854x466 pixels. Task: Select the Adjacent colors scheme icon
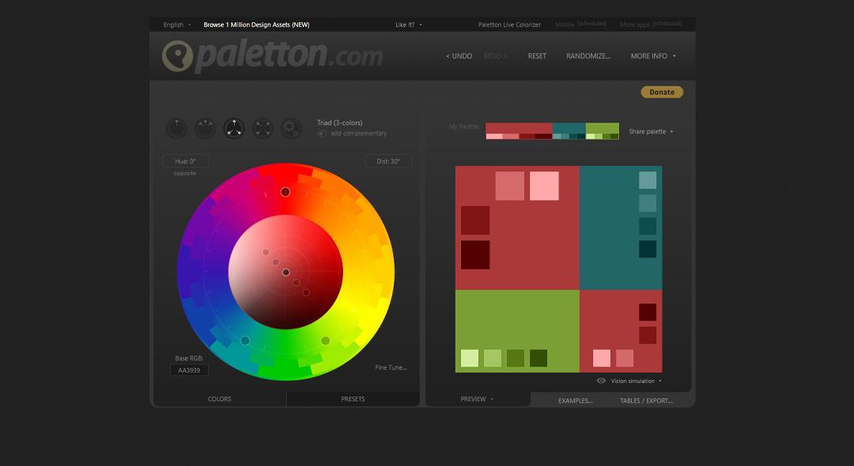click(x=205, y=128)
